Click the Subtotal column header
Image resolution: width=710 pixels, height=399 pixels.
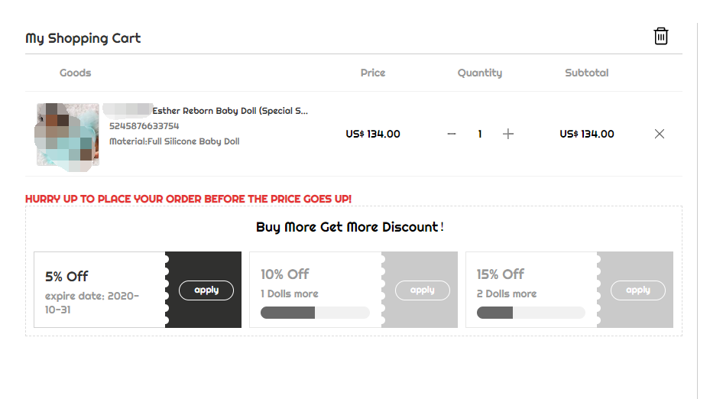pyautogui.click(x=586, y=73)
